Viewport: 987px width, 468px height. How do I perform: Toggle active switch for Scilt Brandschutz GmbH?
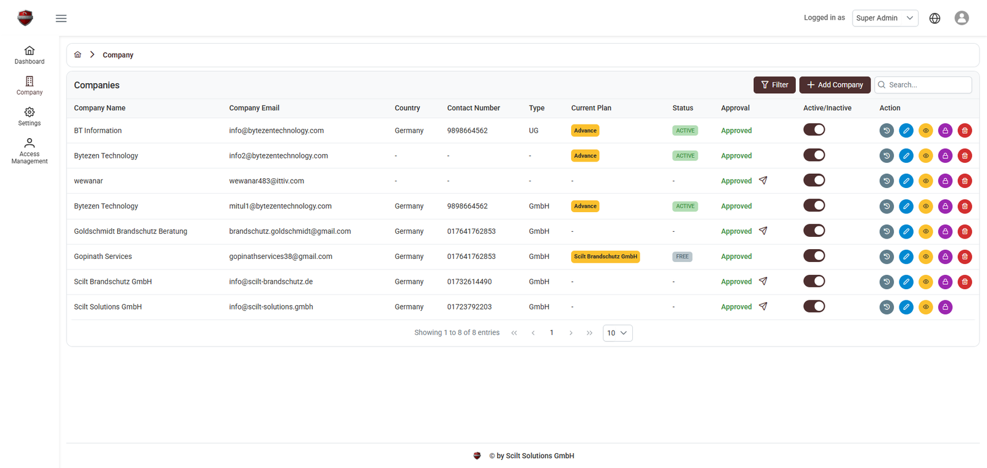(x=814, y=281)
